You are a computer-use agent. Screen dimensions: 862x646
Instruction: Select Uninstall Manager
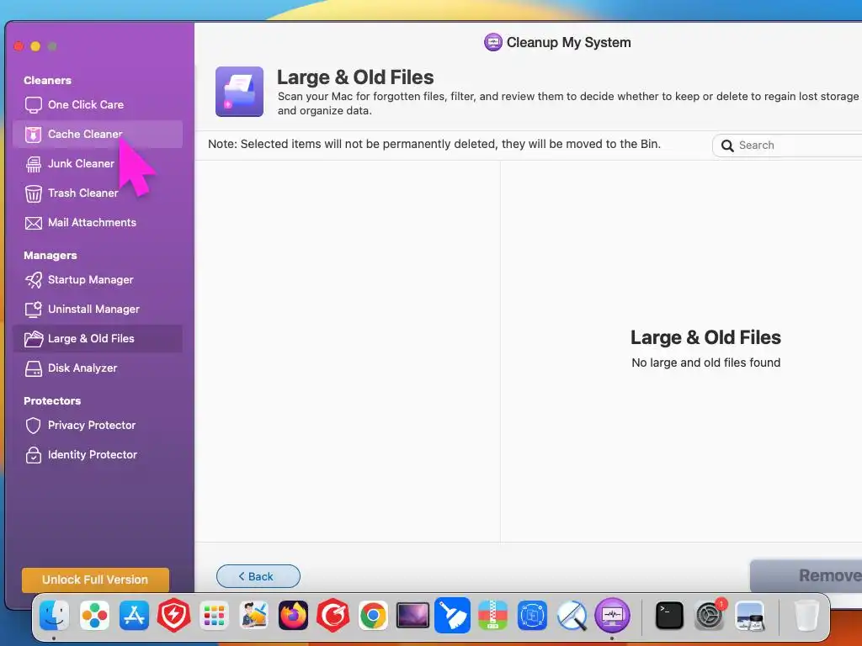coord(98,310)
